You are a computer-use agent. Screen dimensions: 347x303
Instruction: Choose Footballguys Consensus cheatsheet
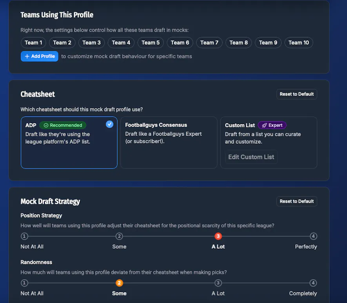(169, 142)
